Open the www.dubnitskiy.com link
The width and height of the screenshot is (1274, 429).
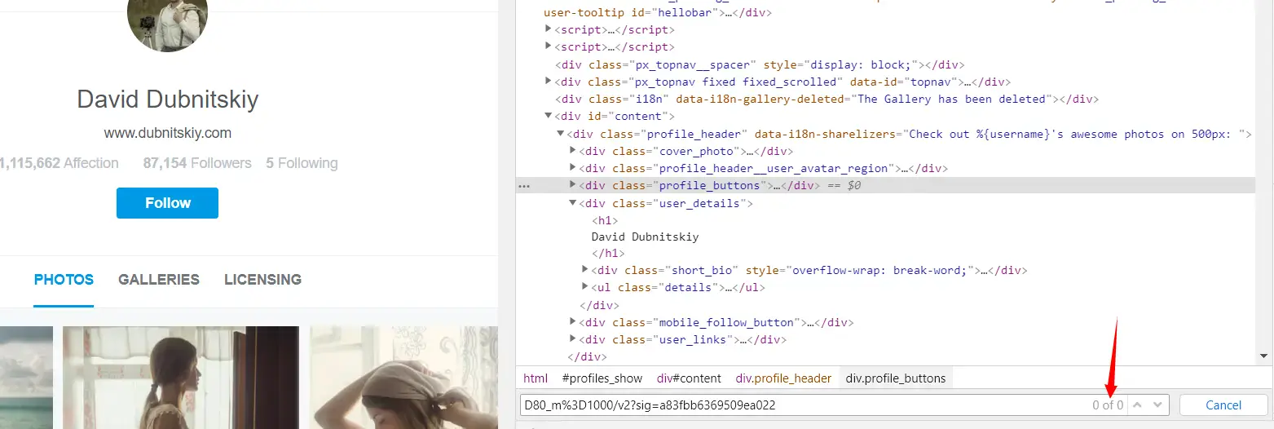tap(168, 133)
